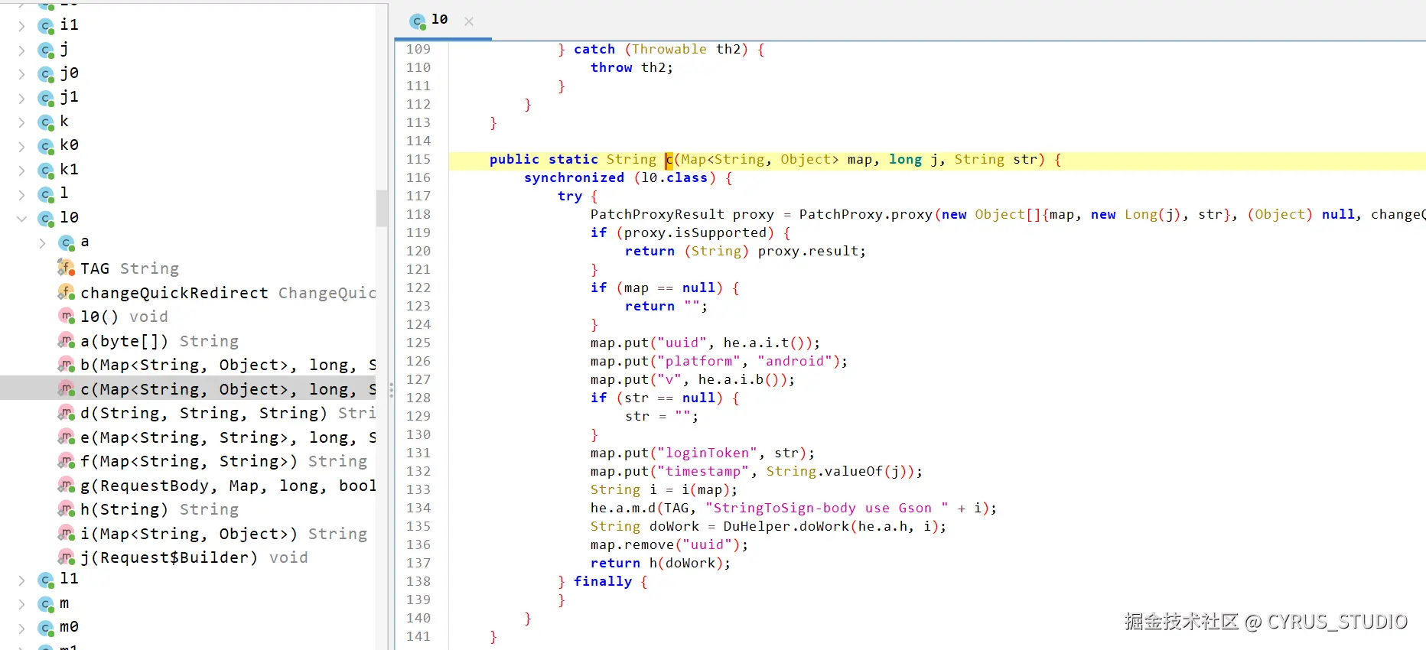Expand inner class a under l0
Image resolution: width=1426 pixels, height=650 pixels.
42,243
